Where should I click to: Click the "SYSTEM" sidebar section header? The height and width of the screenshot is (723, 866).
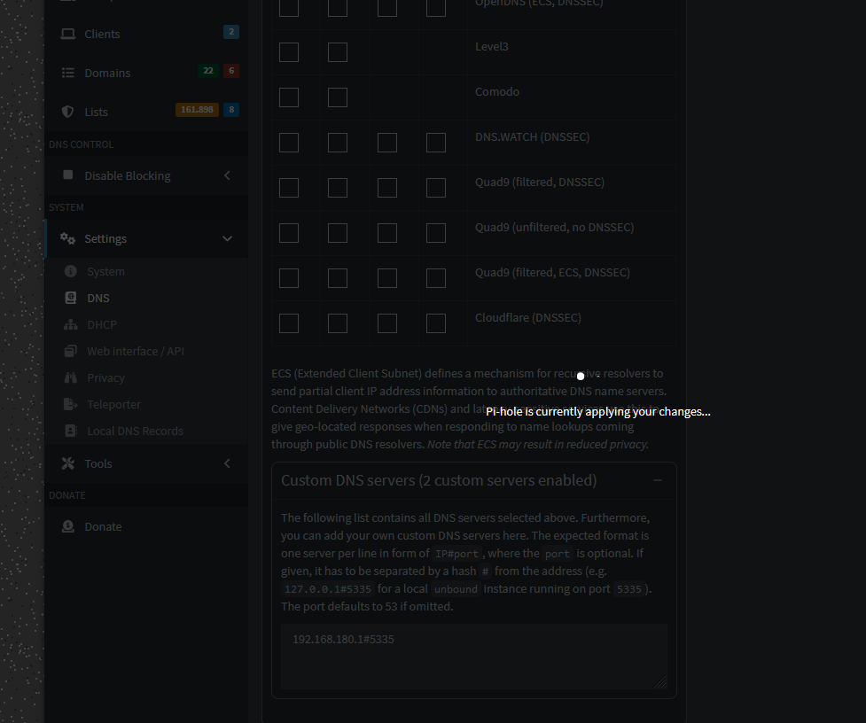point(66,207)
